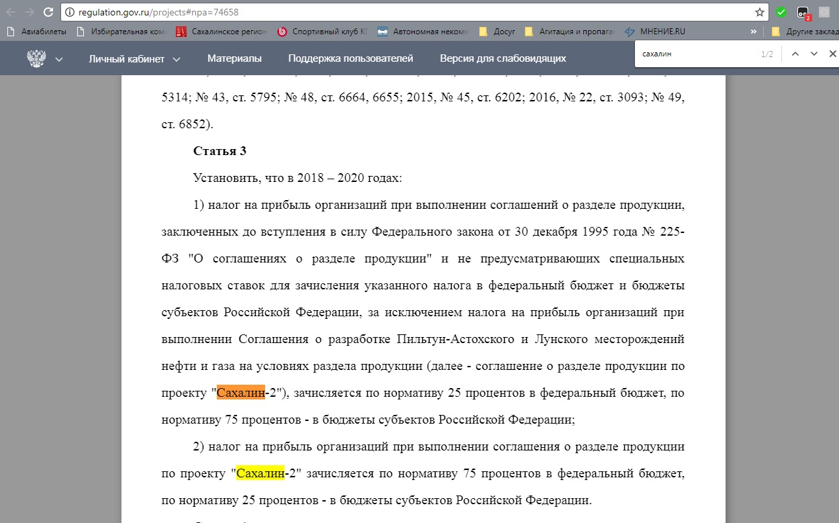The height and width of the screenshot is (523, 839).
Task: Switch to Версия для слабовидящих
Action: [x=503, y=58]
